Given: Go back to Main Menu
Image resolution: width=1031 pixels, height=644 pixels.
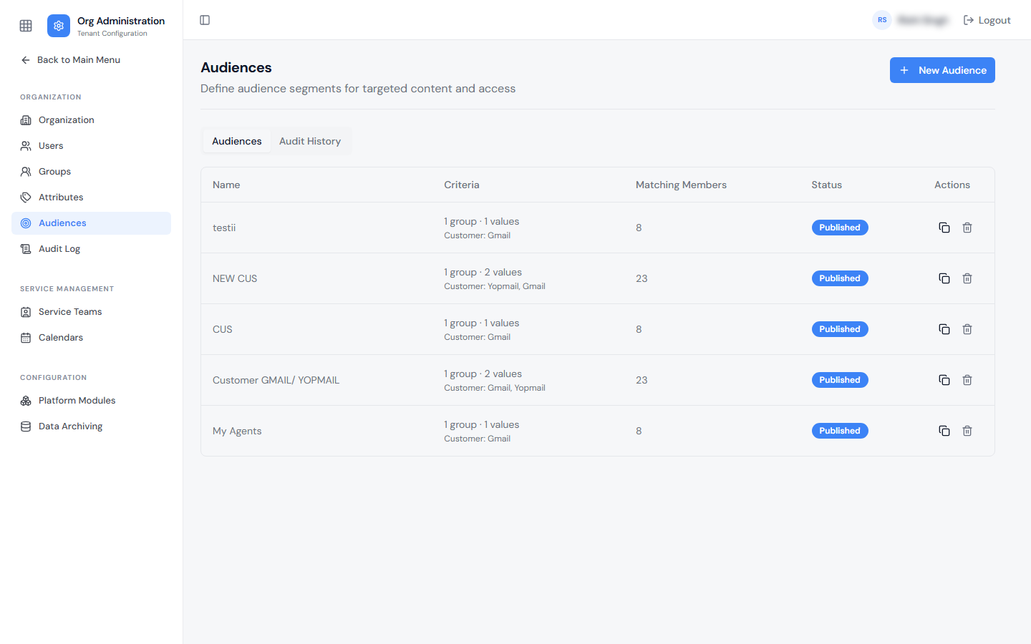Looking at the screenshot, I should click(70, 60).
